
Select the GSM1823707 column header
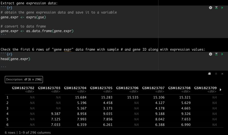[153, 88]
